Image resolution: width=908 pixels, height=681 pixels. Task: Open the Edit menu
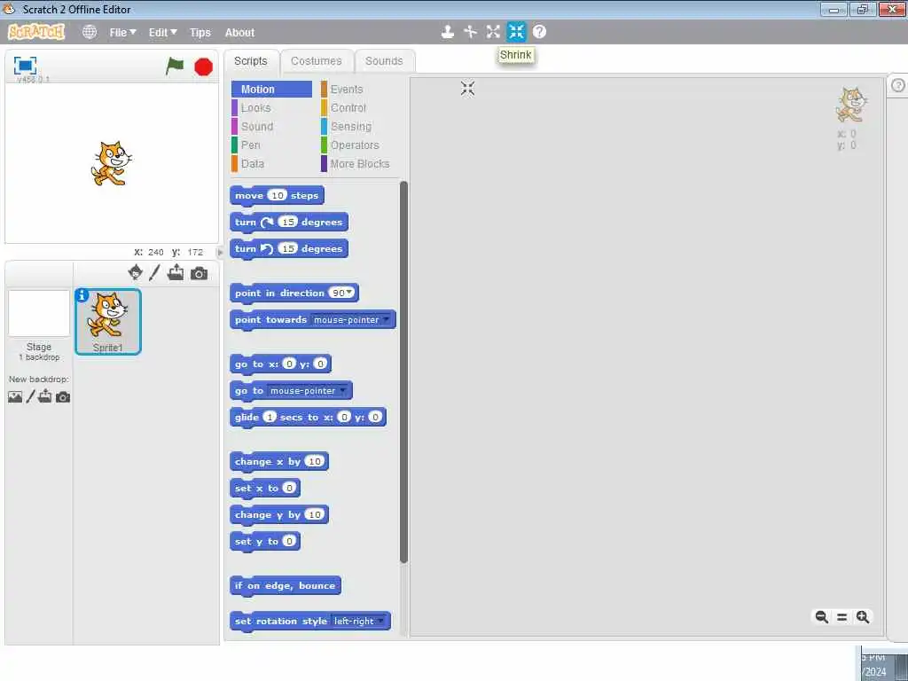tap(163, 33)
